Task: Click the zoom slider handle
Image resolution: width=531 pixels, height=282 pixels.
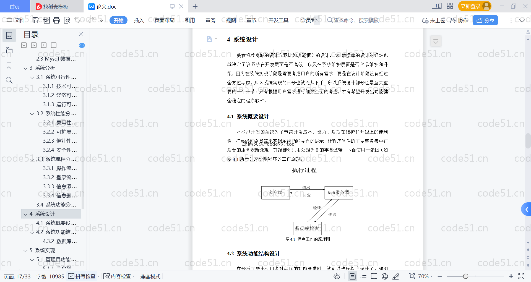Action: [466, 276]
